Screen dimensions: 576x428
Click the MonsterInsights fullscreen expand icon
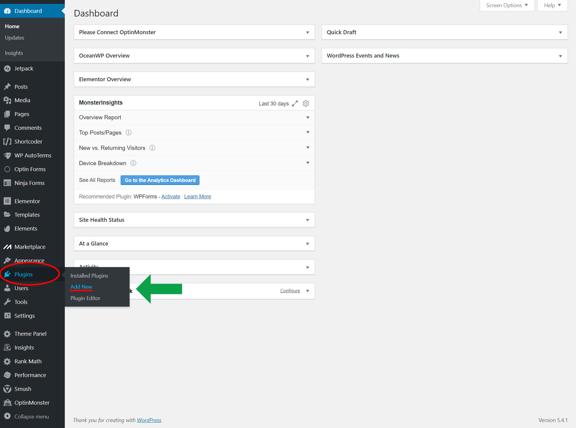click(x=295, y=103)
